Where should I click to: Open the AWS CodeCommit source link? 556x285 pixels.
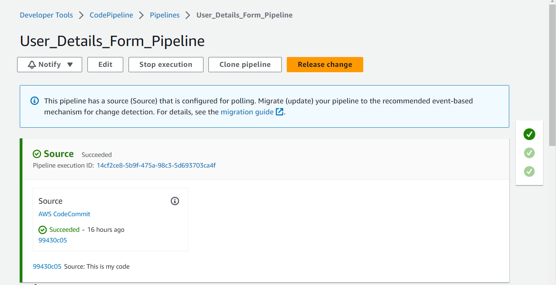[64, 214]
